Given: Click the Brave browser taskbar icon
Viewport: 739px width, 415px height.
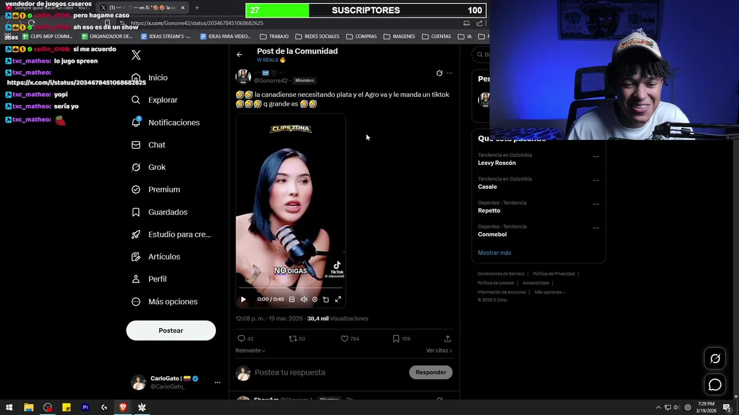Looking at the screenshot, I should tap(123, 408).
